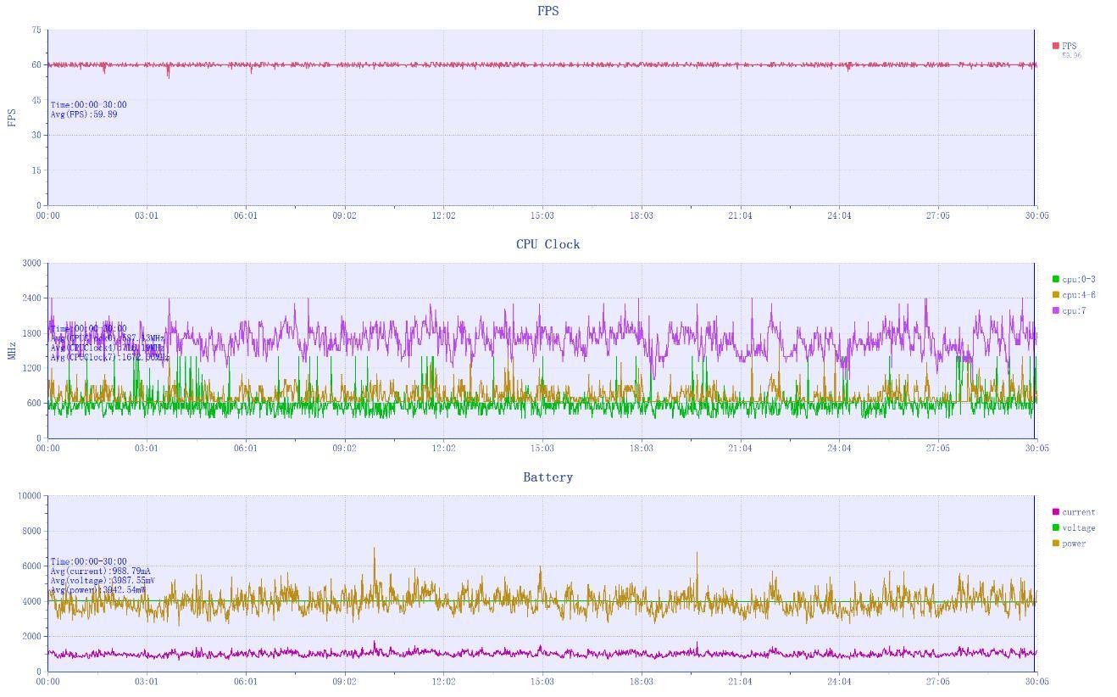This screenshot has height=697, width=1117.
Task: Click the Avg(FPS):59.89 statistics label
Action: click(84, 114)
